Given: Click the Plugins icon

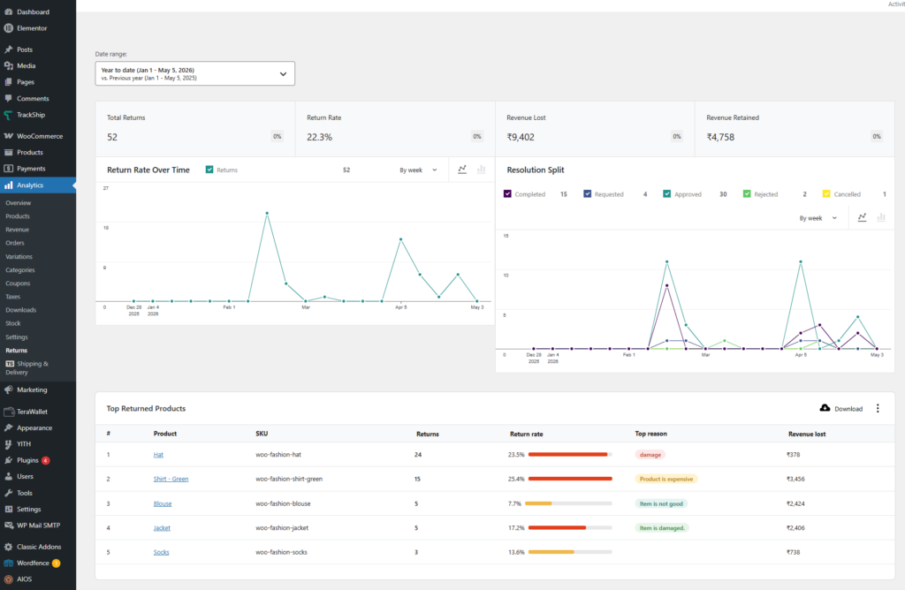Looking at the screenshot, I should click(x=9, y=460).
